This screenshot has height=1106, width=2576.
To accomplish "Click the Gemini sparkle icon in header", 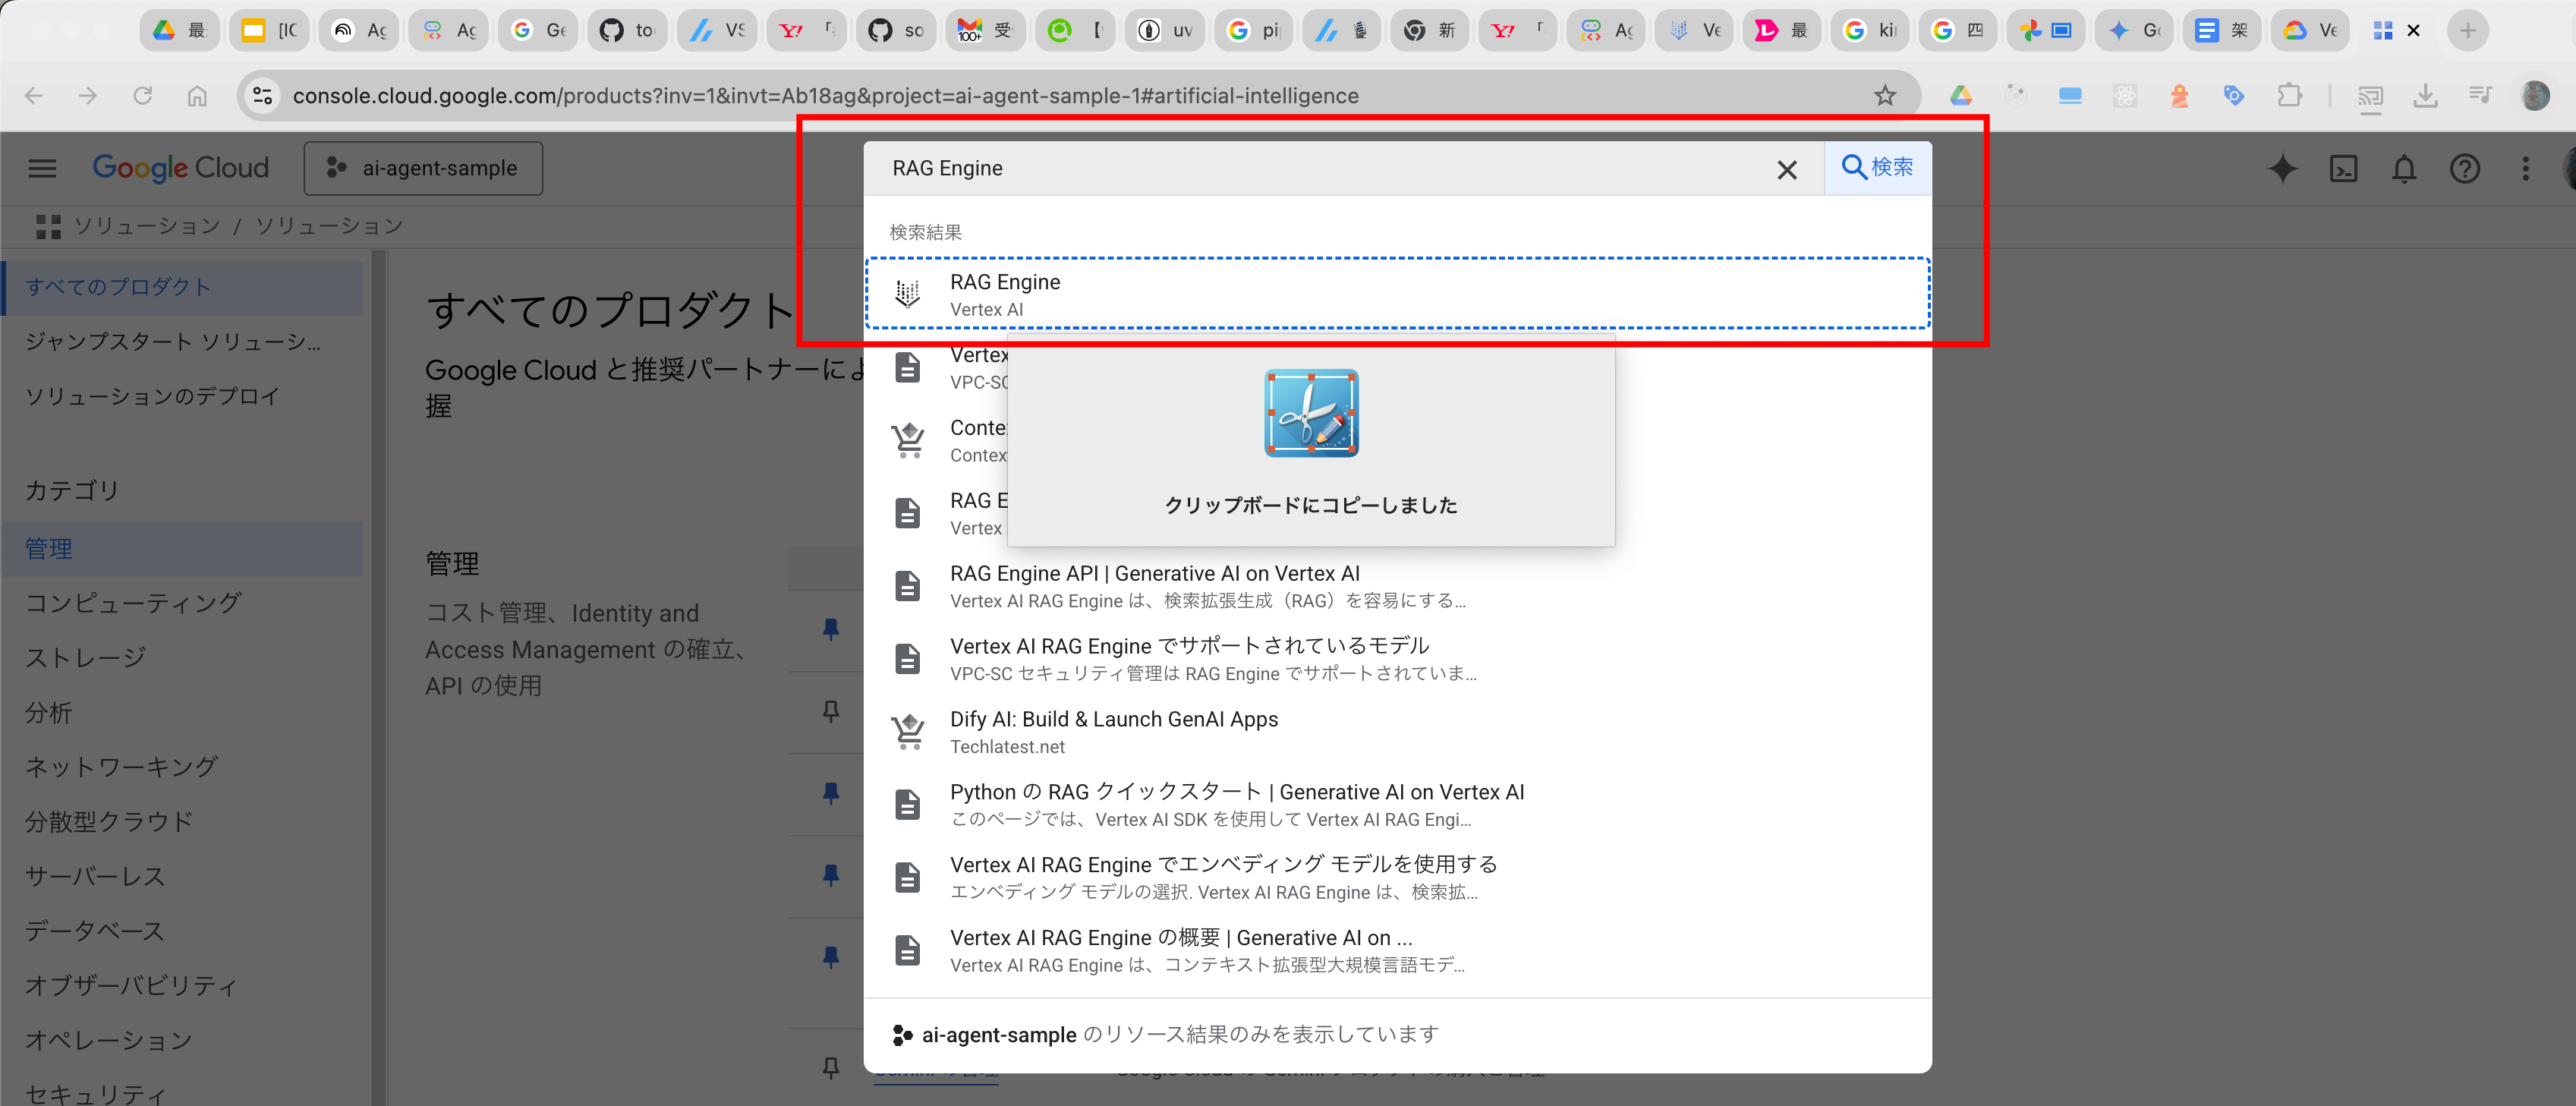I will click(2282, 168).
